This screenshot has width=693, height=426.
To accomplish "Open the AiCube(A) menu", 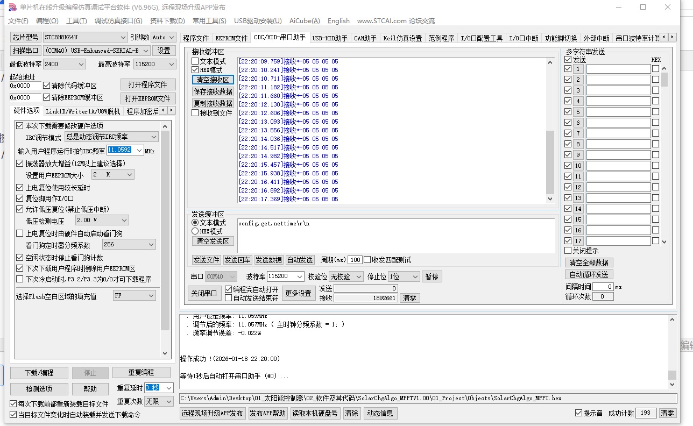I will click(305, 21).
